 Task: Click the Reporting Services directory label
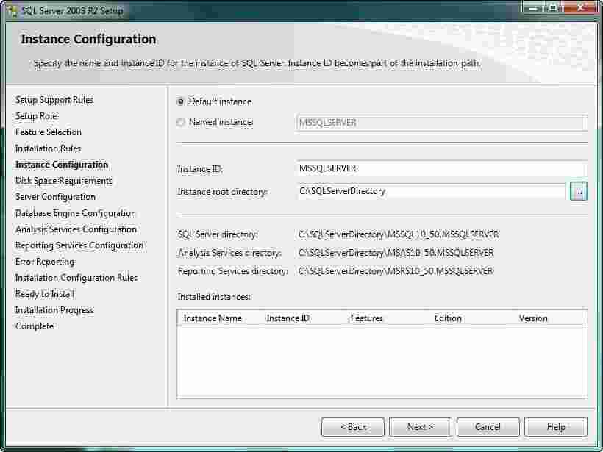[232, 271]
